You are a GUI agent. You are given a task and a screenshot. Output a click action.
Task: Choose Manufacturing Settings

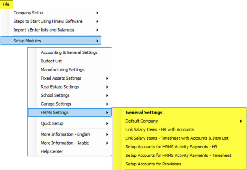[x=62, y=70]
